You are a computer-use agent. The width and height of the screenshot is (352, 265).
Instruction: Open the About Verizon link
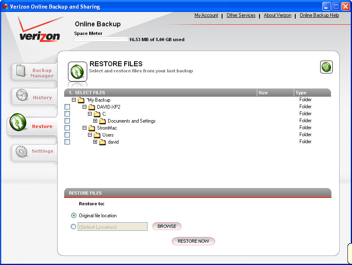[x=278, y=15]
